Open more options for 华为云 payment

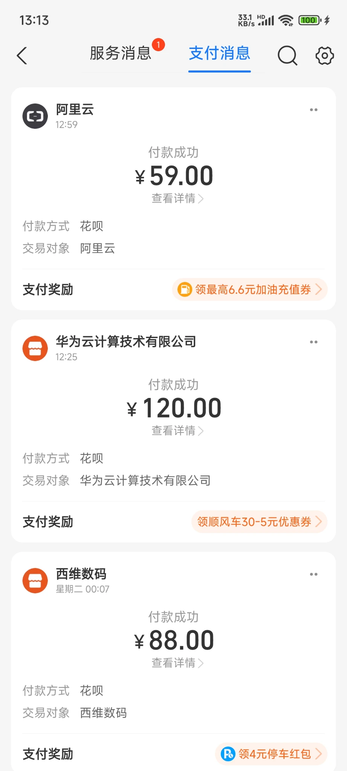[313, 342]
